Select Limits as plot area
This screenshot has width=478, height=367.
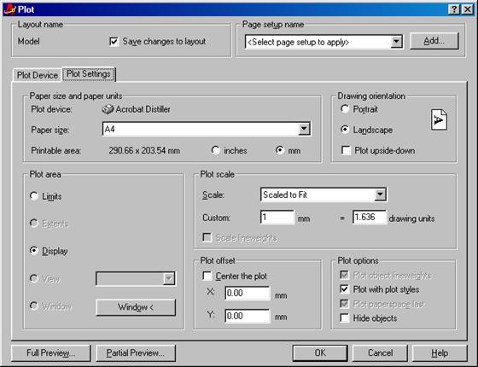pos(34,195)
